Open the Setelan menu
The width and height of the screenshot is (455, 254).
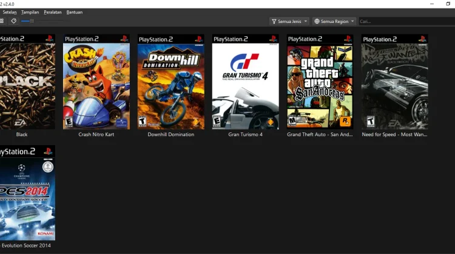tap(10, 12)
